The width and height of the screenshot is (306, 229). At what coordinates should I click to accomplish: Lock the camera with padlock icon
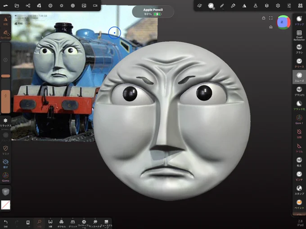click(264, 18)
